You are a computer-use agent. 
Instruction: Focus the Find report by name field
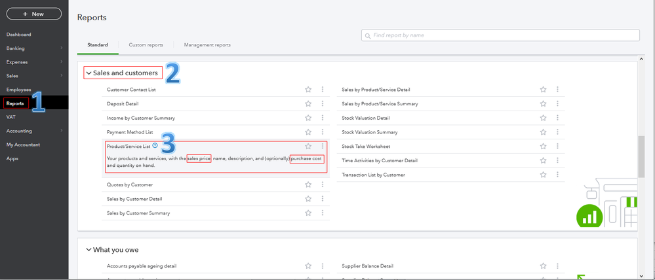click(x=504, y=35)
